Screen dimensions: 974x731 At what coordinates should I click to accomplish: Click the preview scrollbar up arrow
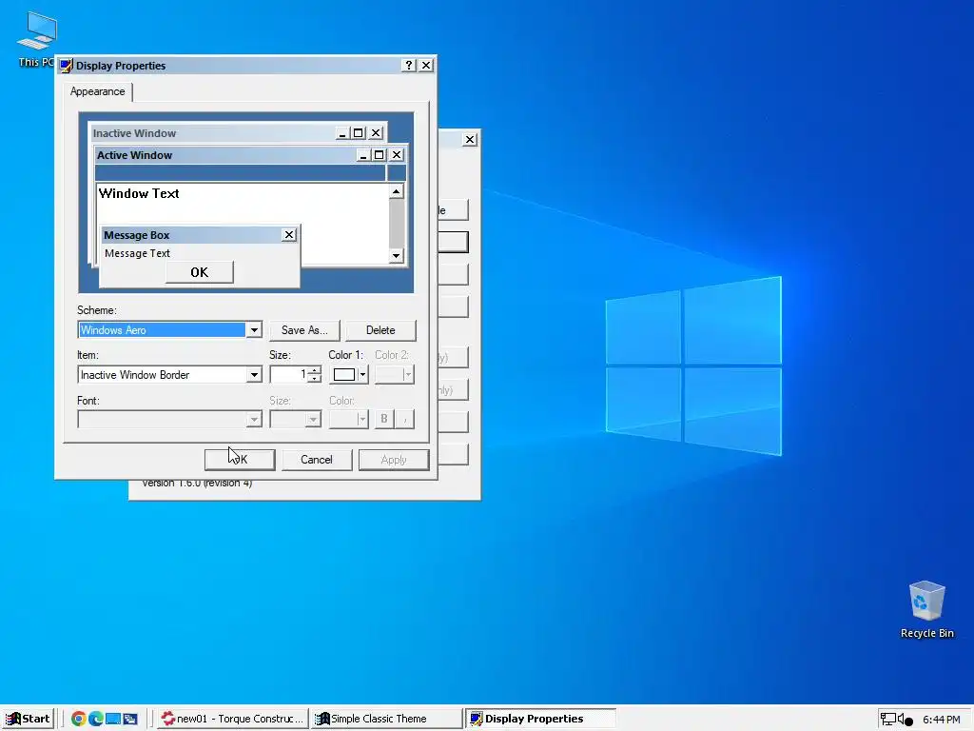pos(397,191)
